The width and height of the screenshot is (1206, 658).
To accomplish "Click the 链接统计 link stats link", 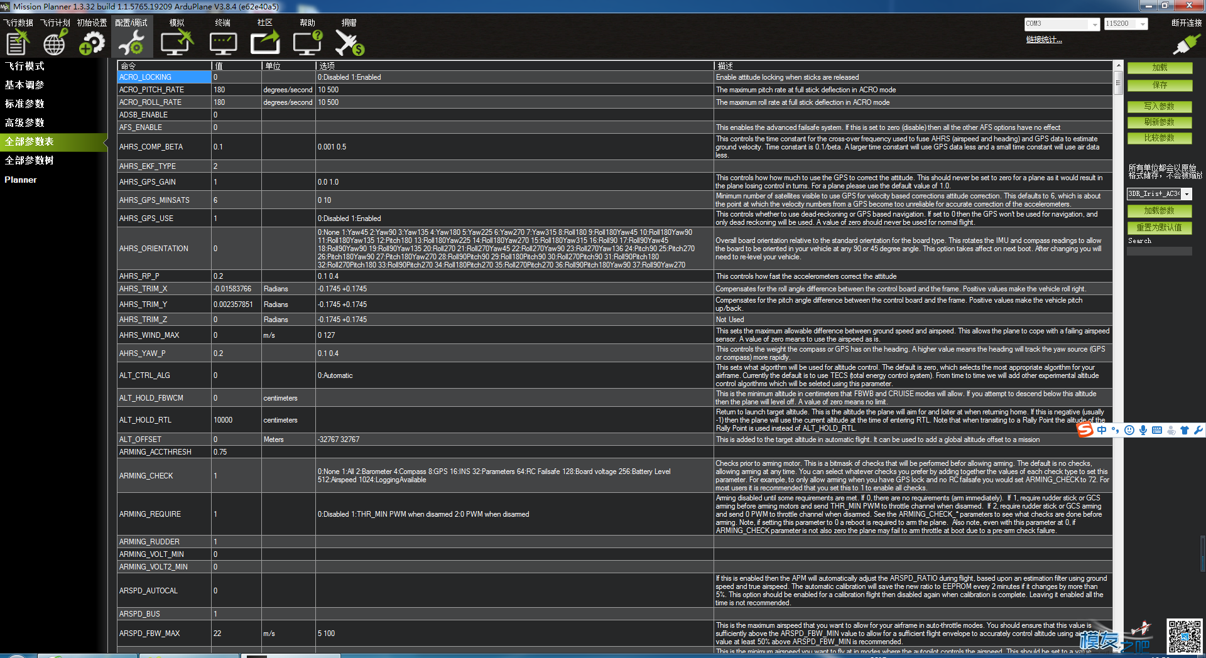I will pyautogui.click(x=1044, y=40).
